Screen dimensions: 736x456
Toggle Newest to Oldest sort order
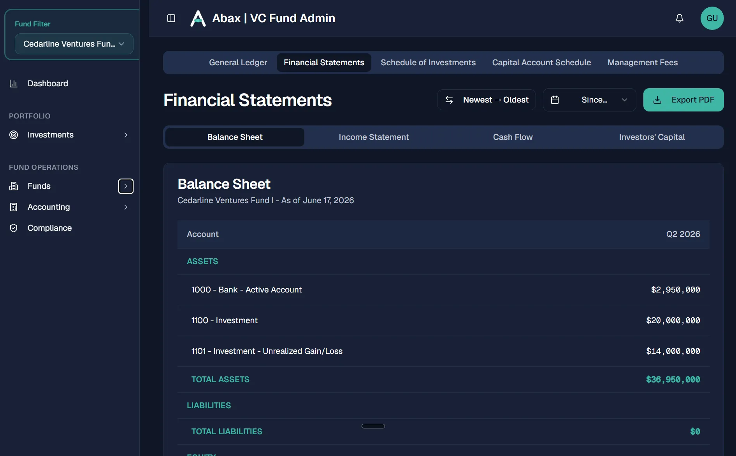click(487, 100)
